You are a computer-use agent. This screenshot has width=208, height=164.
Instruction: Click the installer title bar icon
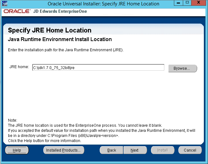pos(5,3)
